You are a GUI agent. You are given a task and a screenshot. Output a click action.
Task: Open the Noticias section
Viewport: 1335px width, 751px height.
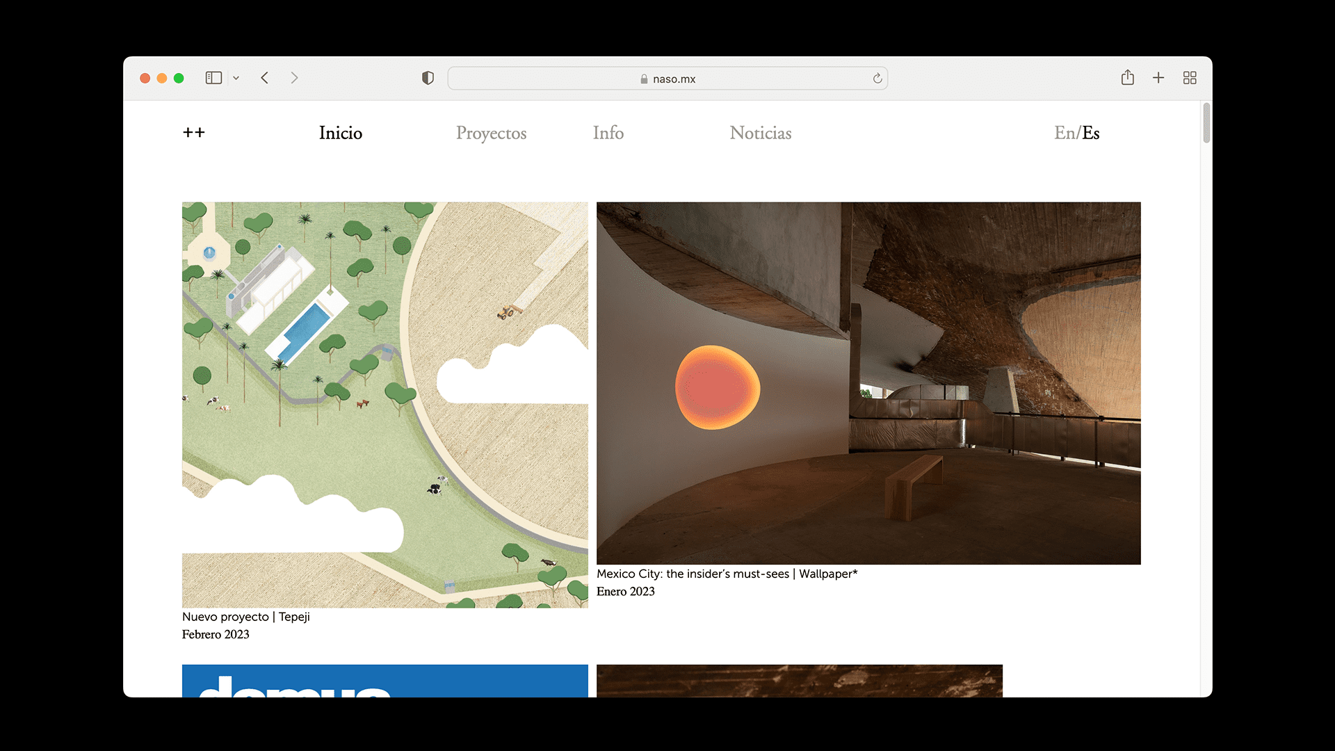click(761, 133)
